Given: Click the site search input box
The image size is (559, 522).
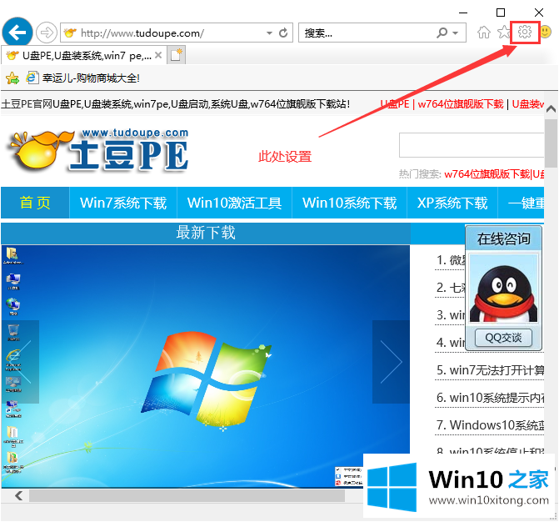Looking at the screenshot, I should click(472, 145).
